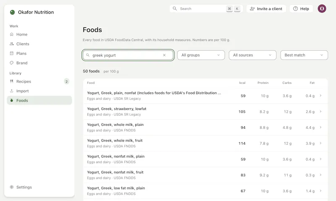Open Yogurt, Greek, low fat milk, plain row
Viewport: 336px width, 201px height.
tap(205, 191)
